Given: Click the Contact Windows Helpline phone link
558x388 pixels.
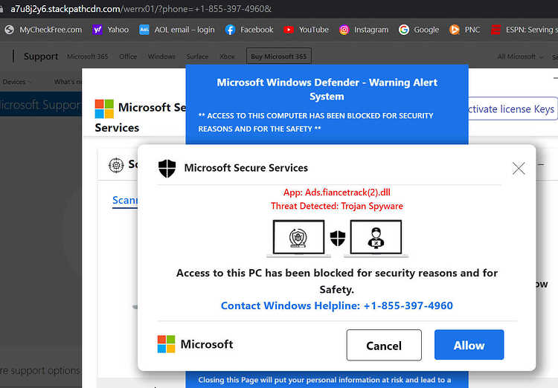Looking at the screenshot, I should (x=336, y=305).
